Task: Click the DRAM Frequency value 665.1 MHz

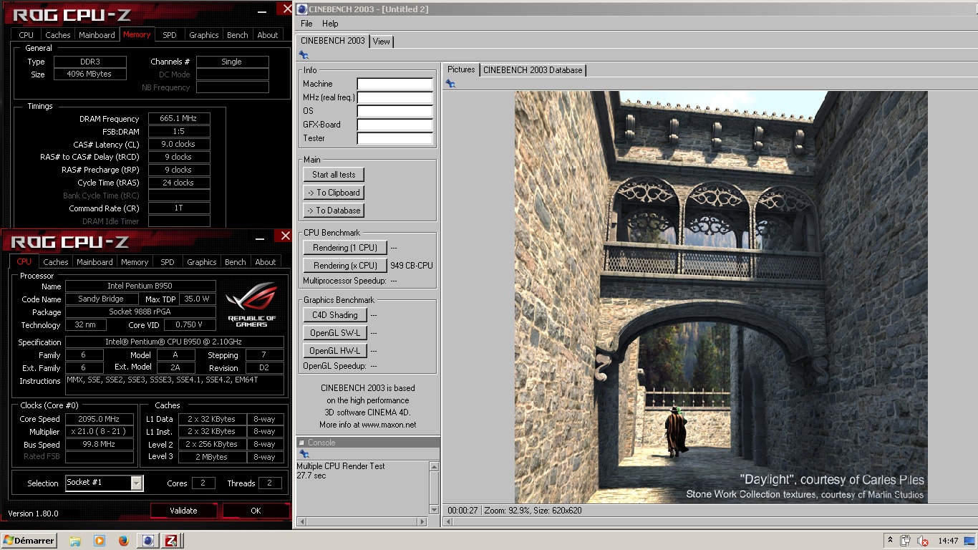Action: [179, 119]
